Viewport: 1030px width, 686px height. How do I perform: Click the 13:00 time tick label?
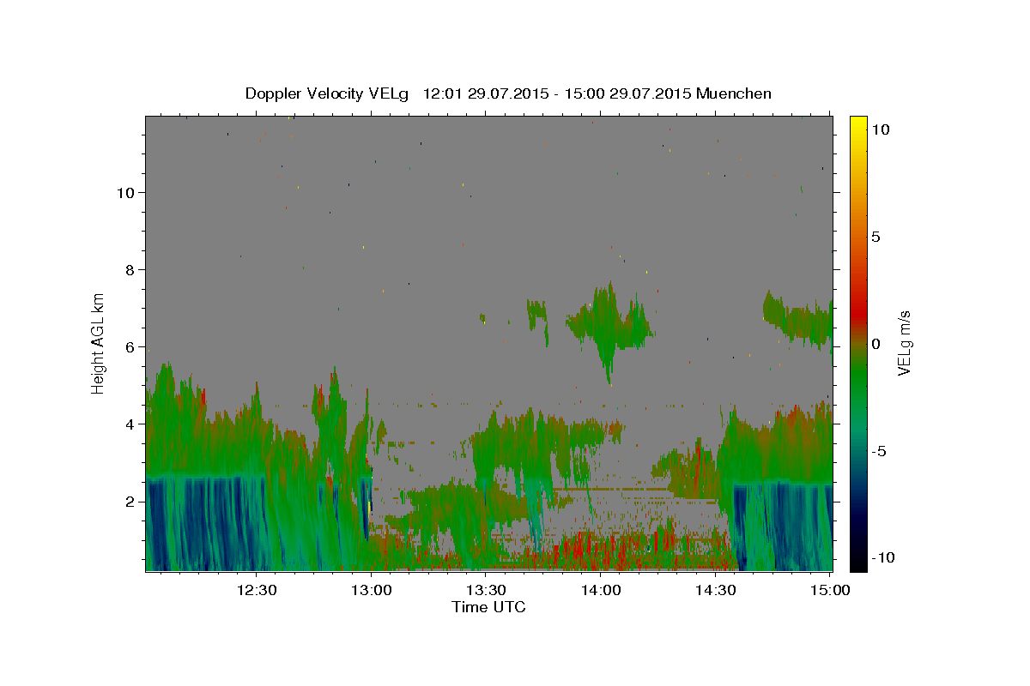(x=372, y=590)
